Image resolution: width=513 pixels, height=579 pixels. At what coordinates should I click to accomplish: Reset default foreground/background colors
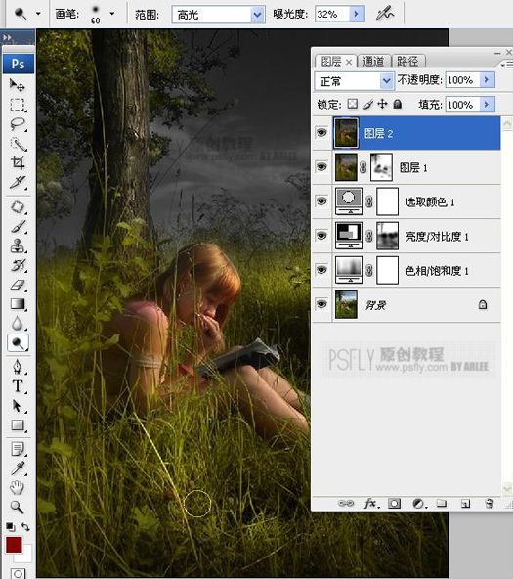pos(10,527)
